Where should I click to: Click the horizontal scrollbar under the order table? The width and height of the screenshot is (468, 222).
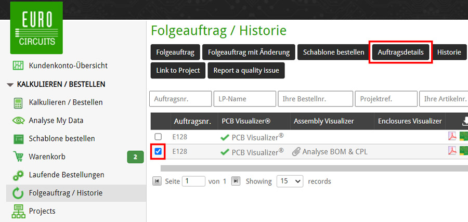(312, 168)
